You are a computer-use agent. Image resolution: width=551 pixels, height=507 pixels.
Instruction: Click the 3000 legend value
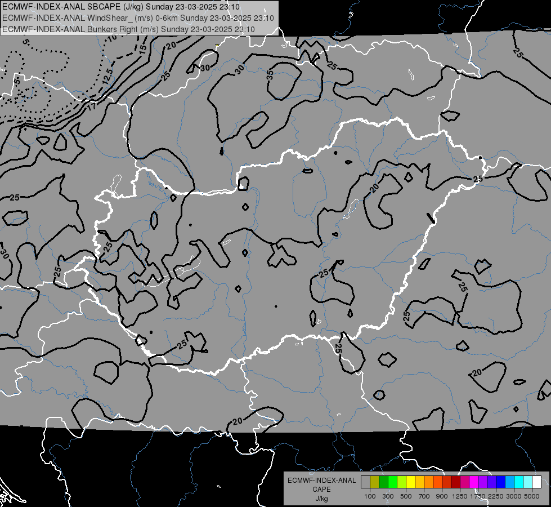pyautogui.click(x=514, y=496)
